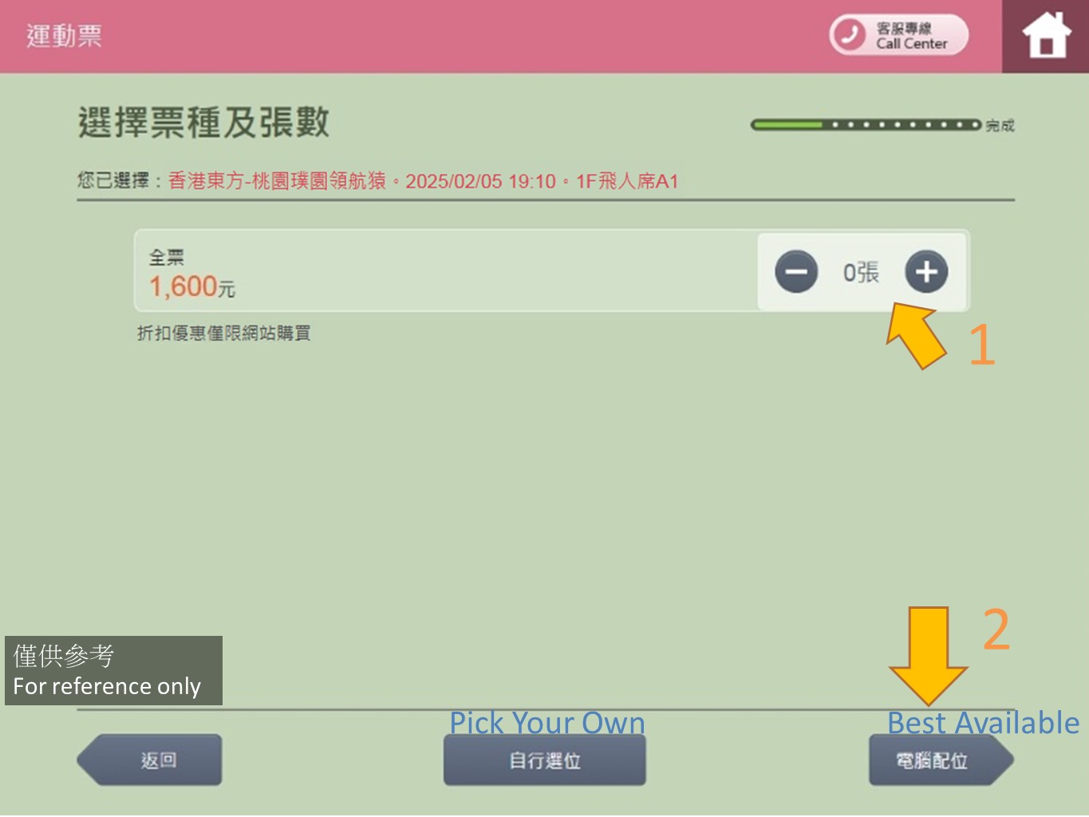Viewport: 1089px width, 817px height.
Task: Click the 1,600元 ticket price
Action: (191, 286)
